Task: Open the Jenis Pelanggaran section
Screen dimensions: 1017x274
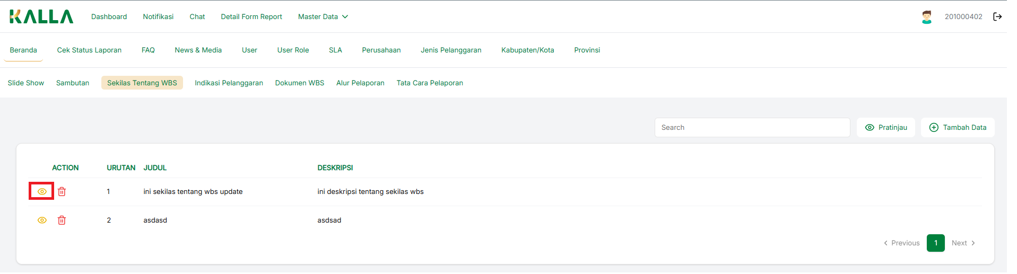Action: click(x=451, y=50)
